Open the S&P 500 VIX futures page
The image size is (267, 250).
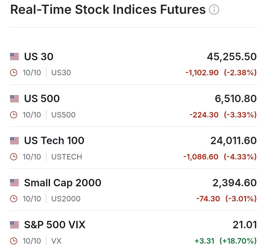coord(54,225)
